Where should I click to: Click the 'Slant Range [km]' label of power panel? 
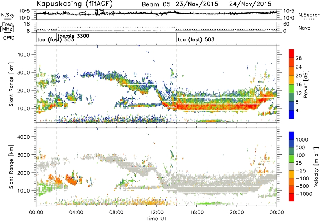tap(11, 84)
